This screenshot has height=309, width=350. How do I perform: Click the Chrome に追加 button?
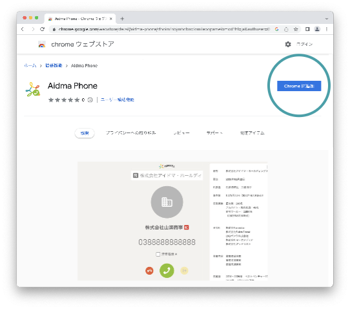tap(299, 86)
